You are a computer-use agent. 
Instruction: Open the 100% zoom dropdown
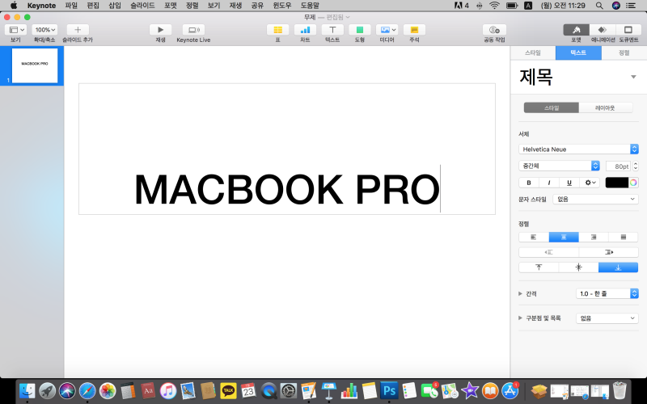[x=44, y=30]
